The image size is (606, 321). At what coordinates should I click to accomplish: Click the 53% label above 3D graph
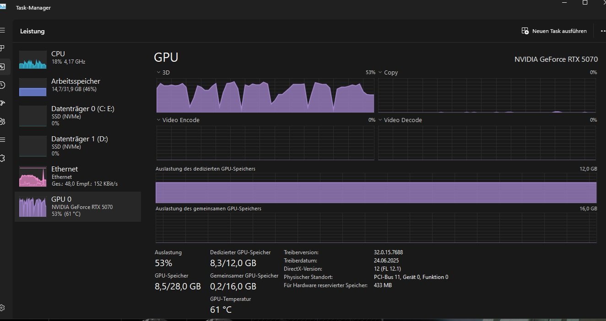pos(370,72)
